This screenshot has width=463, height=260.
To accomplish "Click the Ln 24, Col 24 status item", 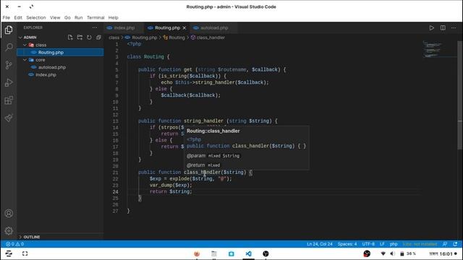I will pyautogui.click(x=320, y=244).
